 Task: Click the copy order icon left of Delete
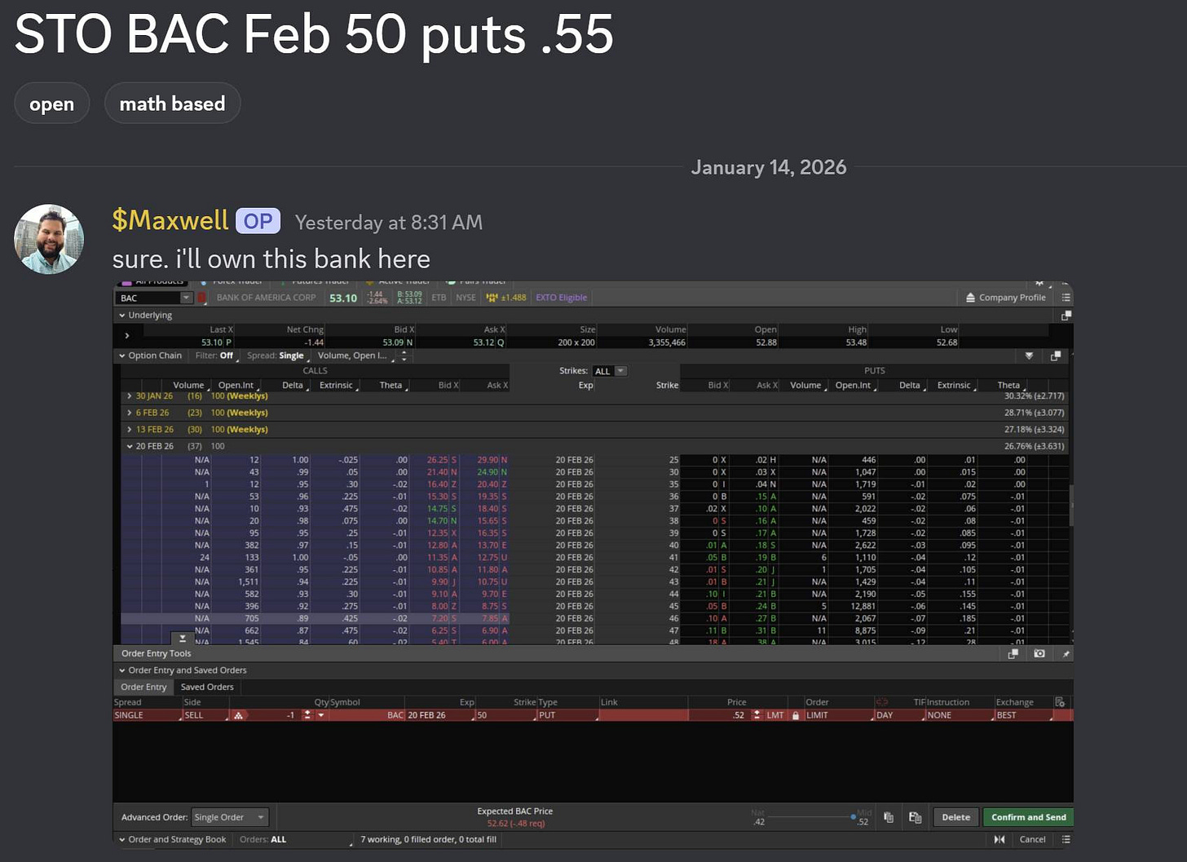[889, 817]
